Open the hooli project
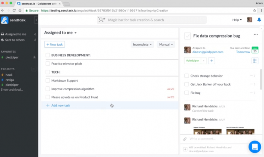264x157 pixels. coord(9,75)
